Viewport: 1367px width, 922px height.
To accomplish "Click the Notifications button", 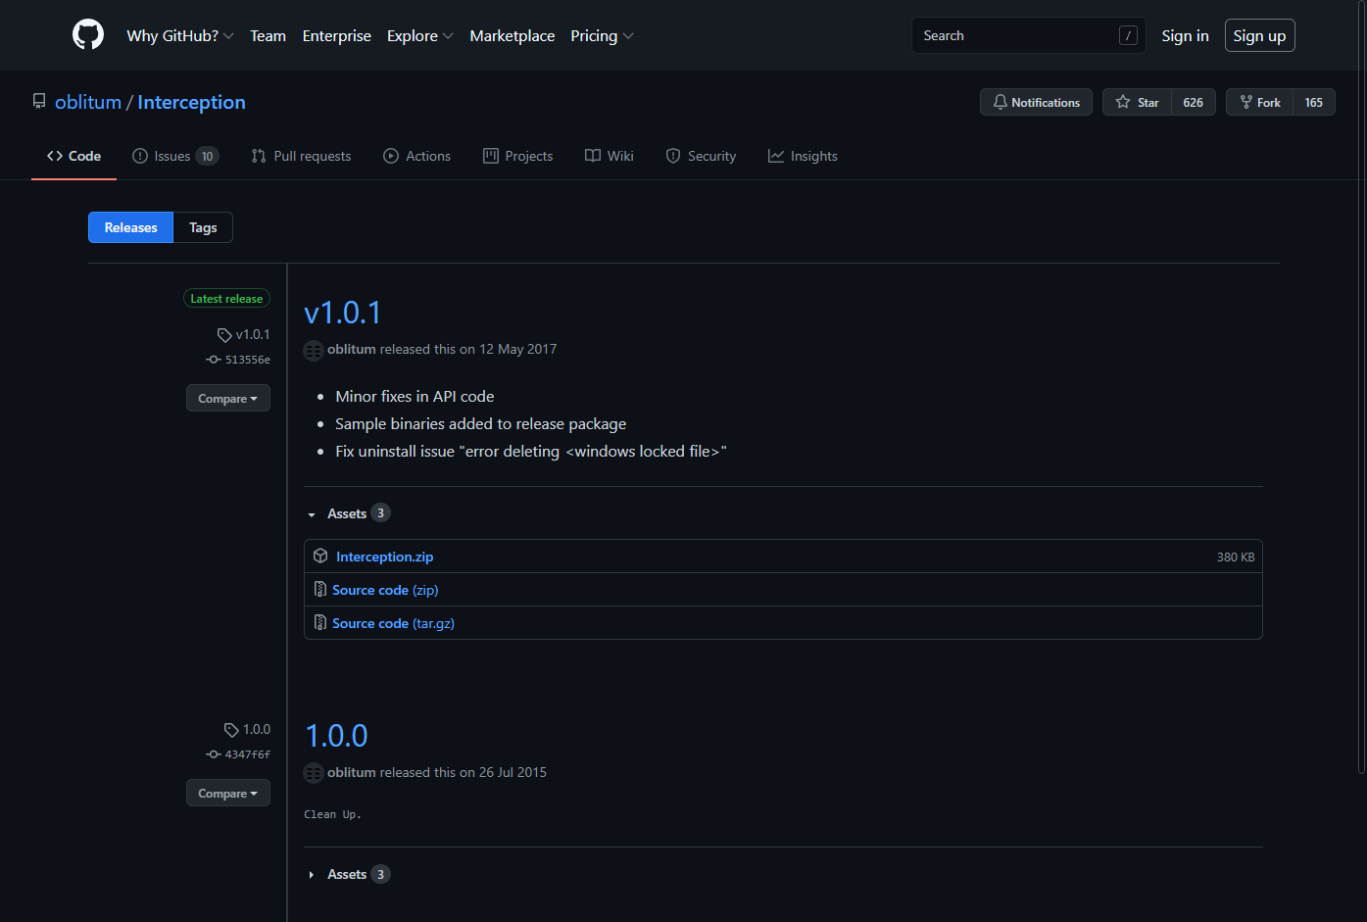I will pos(1036,102).
